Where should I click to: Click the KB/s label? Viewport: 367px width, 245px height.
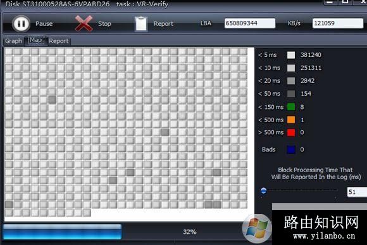294,23
